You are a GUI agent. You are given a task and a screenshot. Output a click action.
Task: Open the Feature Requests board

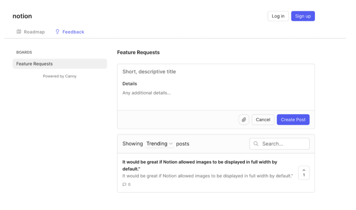pos(59,64)
